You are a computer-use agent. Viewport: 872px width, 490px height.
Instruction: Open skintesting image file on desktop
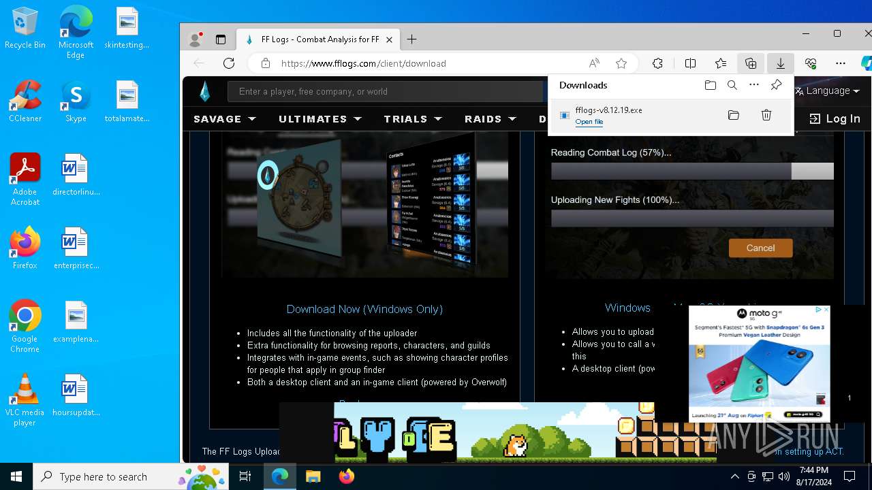pos(127,29)
